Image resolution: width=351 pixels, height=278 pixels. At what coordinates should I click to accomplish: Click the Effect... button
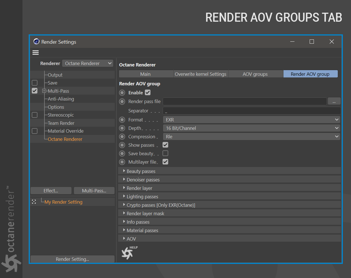point(51,191)
